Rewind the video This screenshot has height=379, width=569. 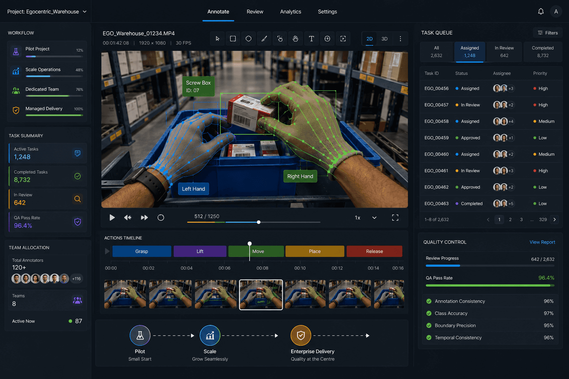(128, 218)
